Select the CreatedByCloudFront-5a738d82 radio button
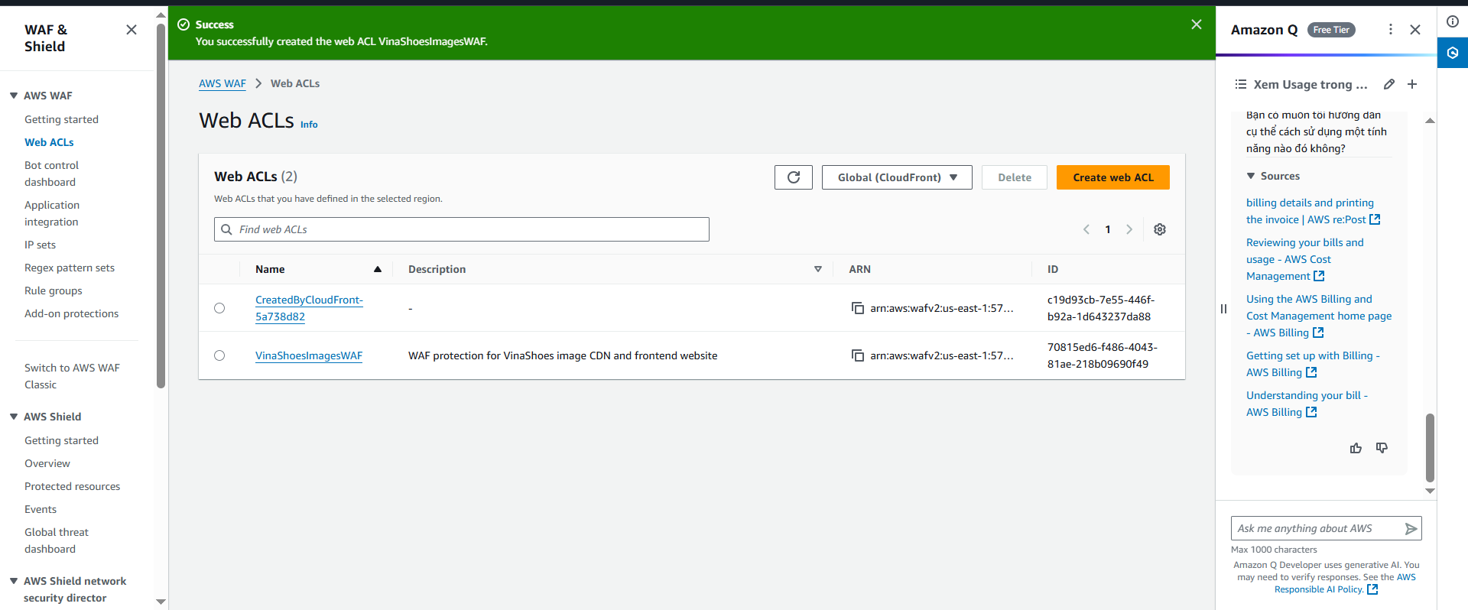Image resolution: width=1468 pixels, height=610 pixels. (x=219, y=308)
